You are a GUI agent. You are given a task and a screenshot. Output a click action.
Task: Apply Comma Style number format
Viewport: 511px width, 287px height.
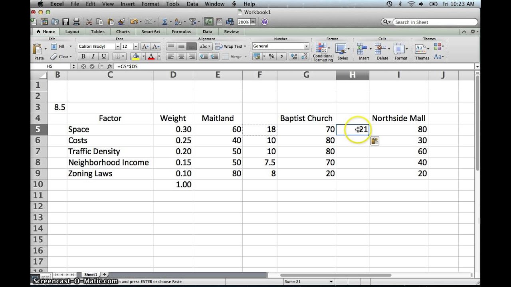click(x=282, y=57)
